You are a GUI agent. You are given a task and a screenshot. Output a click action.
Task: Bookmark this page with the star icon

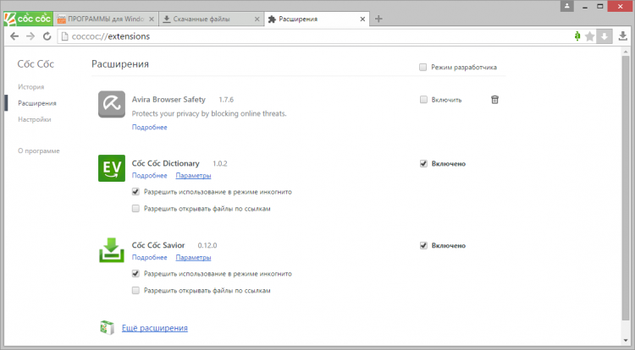590,36
